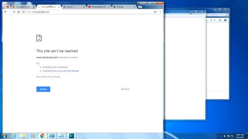The image size is (248, 139).
Task: Click the sad page error icon
Action: [x=39, y=38]
